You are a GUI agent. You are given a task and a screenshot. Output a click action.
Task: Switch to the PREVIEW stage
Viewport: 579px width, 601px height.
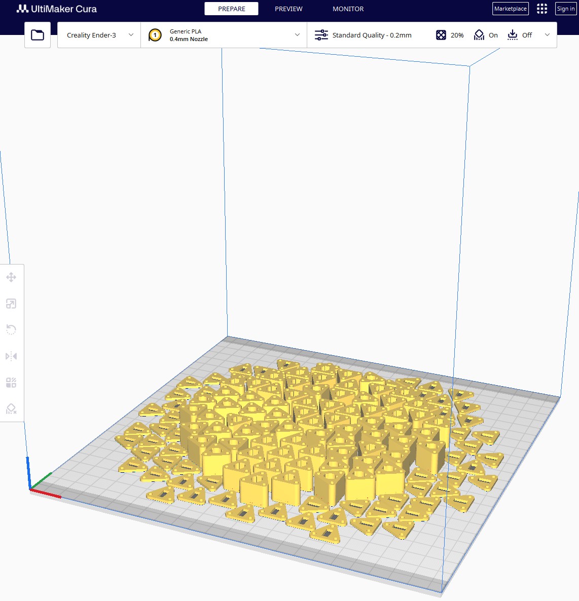coord(288,9)
